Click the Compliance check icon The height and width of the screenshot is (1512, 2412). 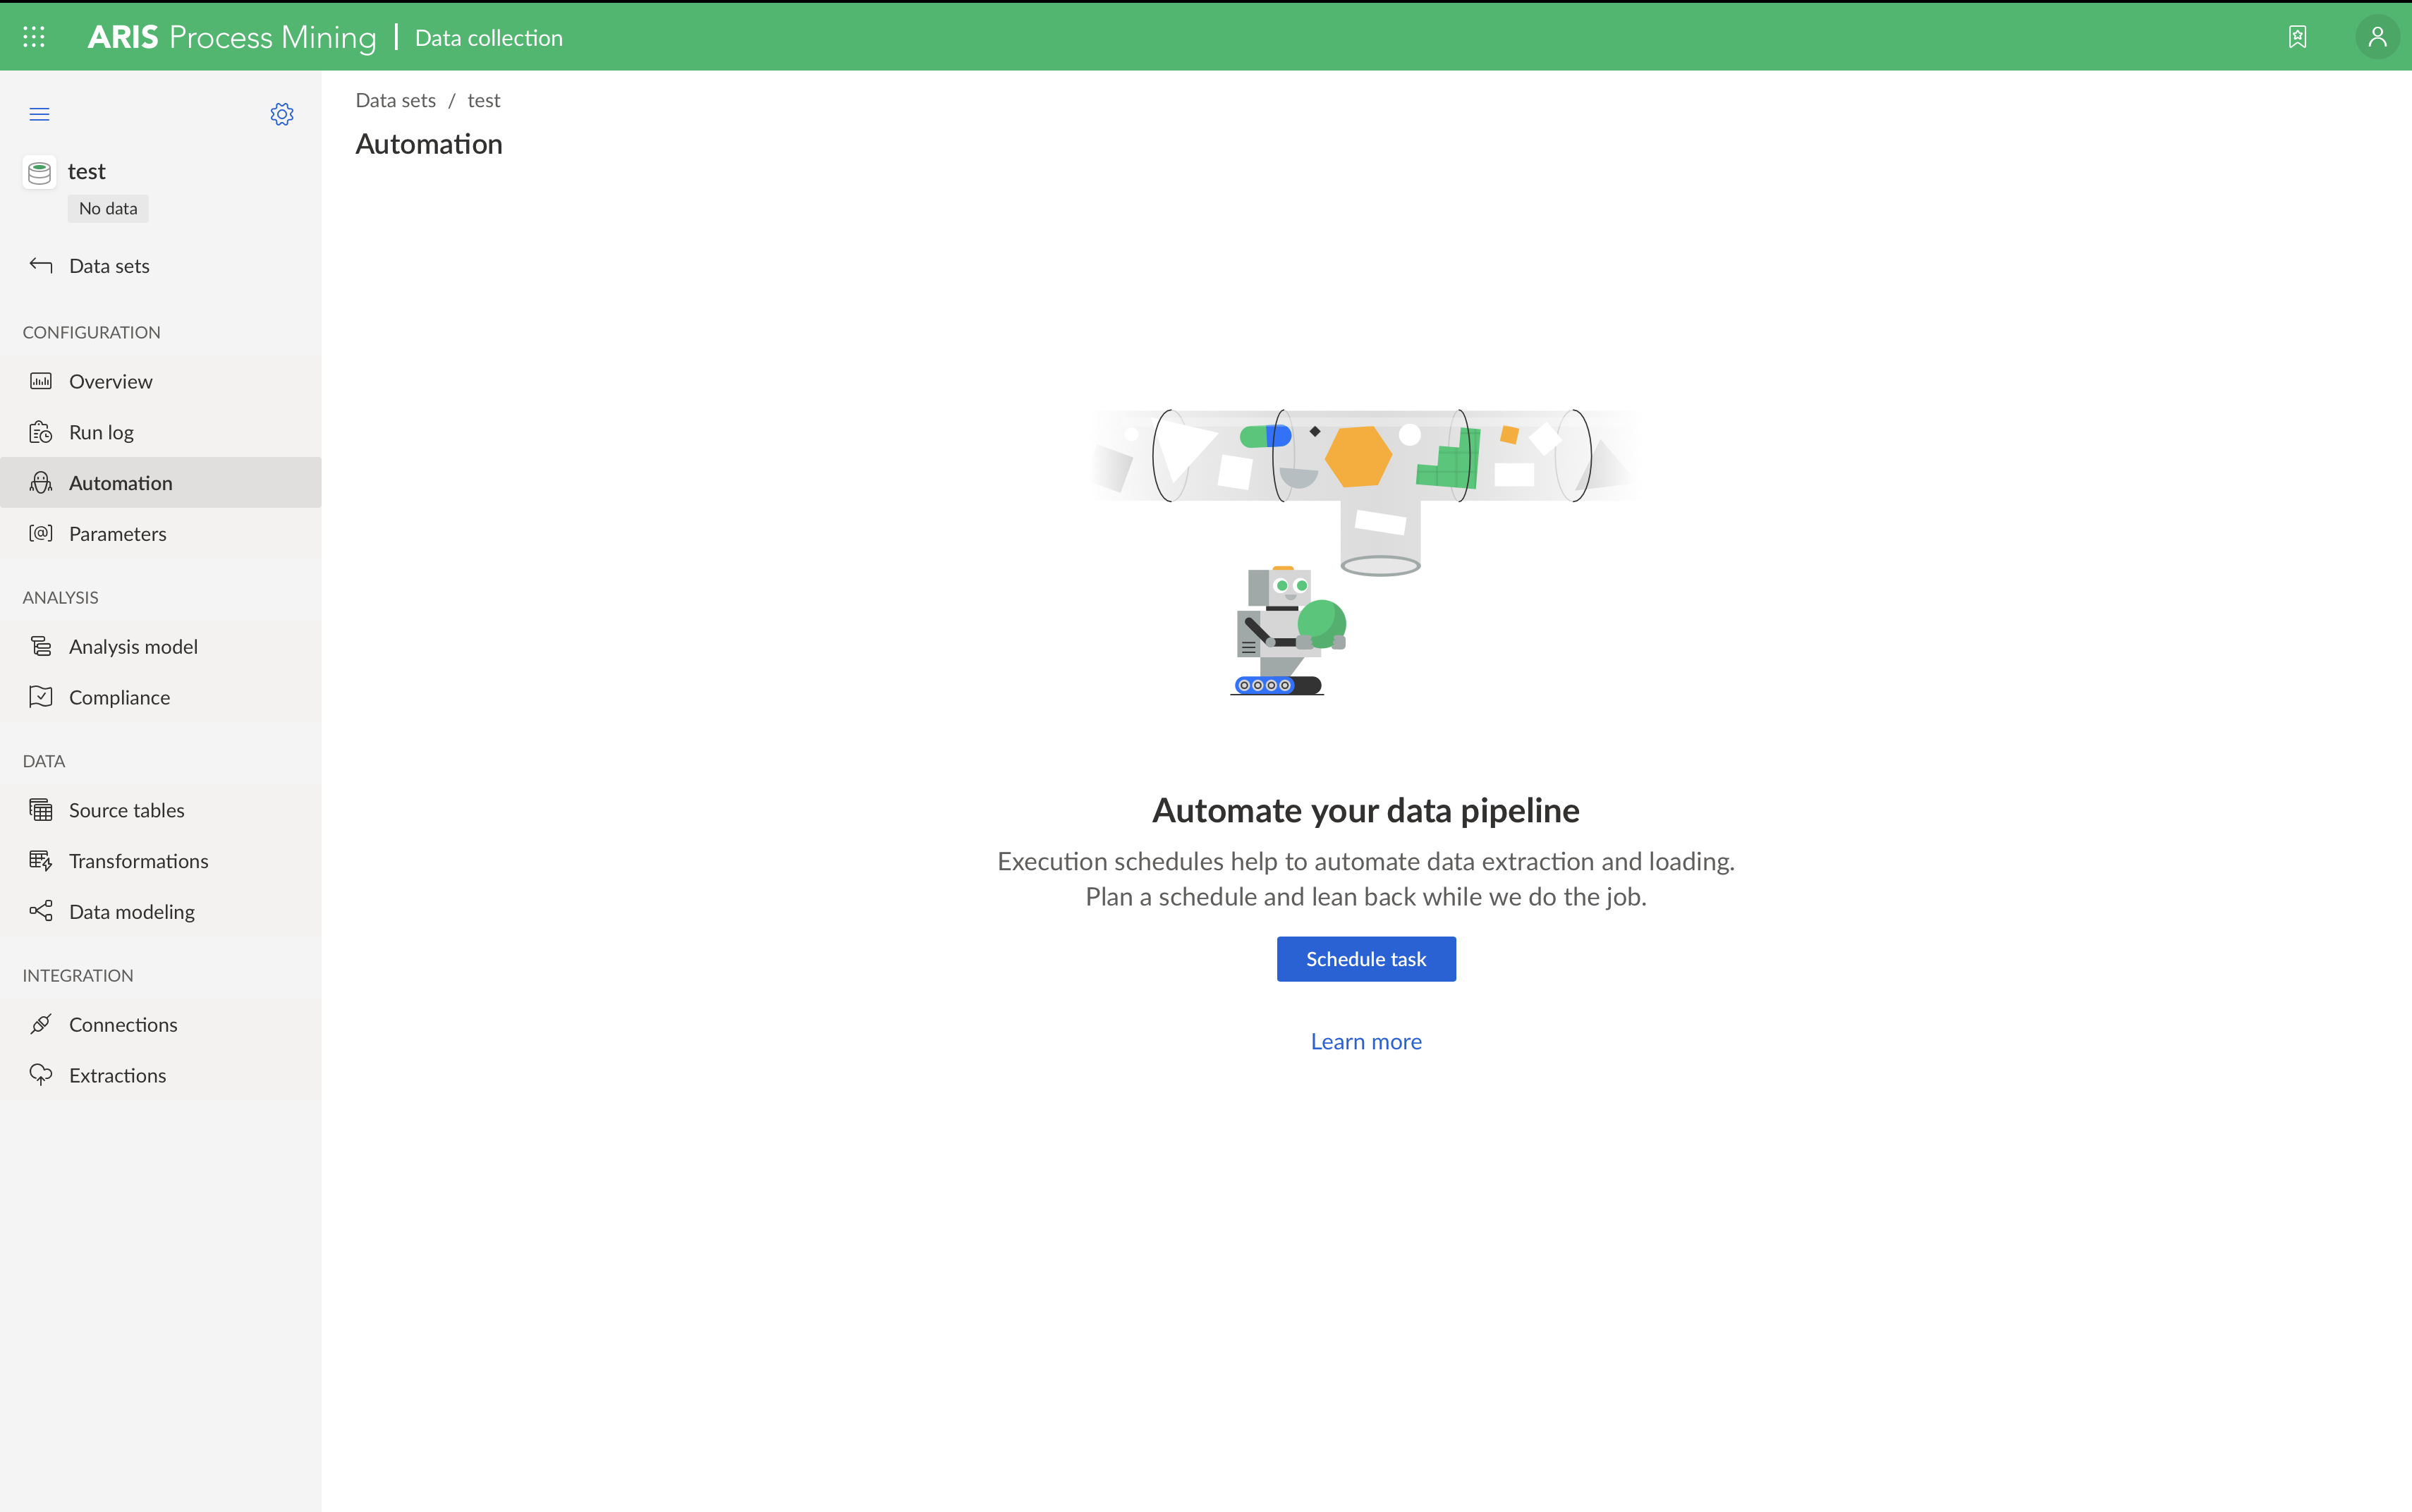coord(41,697)
